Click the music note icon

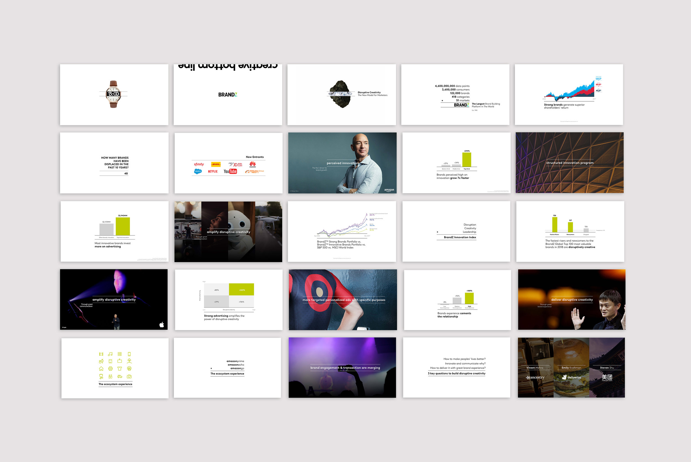[110, 354]
